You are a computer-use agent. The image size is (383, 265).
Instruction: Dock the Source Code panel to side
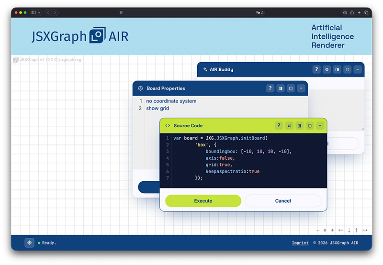click(x=300, y=126)
